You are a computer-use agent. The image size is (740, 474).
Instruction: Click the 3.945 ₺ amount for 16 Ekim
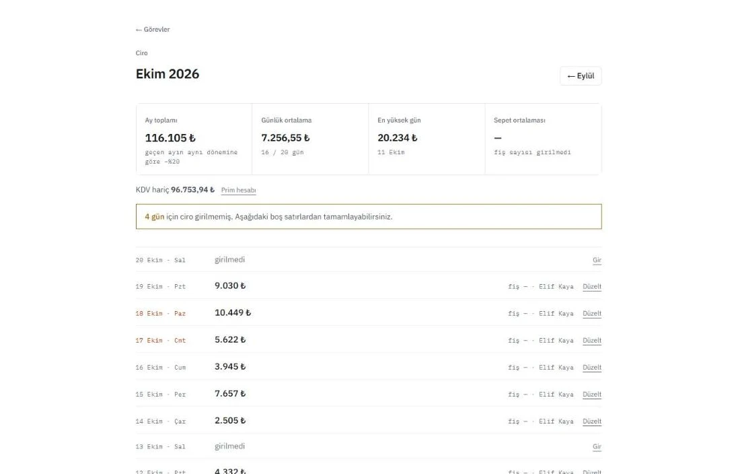click(230, 366)
